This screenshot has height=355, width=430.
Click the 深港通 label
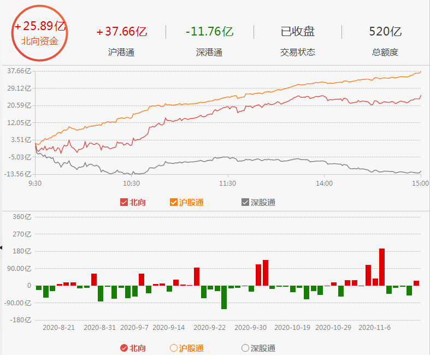[x=209, y=52]
